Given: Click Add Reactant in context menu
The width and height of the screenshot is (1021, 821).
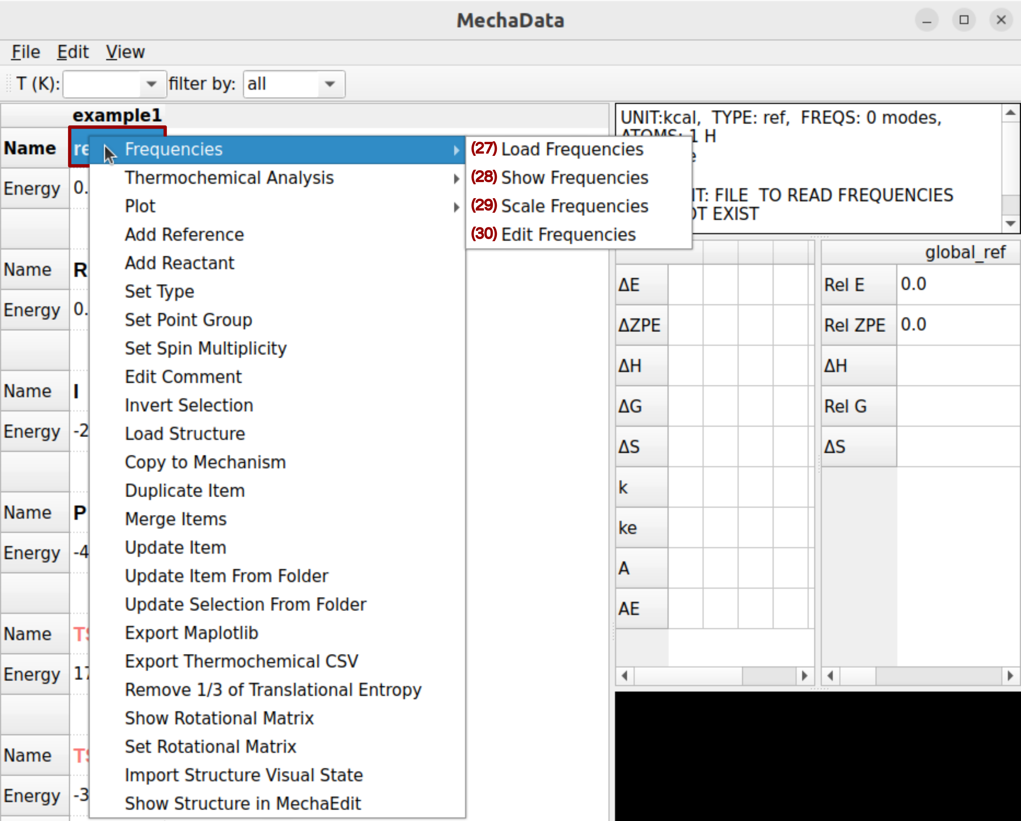Looking at the screenshot, I should (x=277, y=263).
